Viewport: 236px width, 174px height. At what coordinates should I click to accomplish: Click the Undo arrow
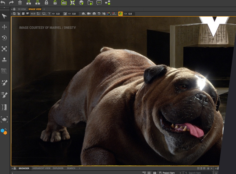[3, 3]
